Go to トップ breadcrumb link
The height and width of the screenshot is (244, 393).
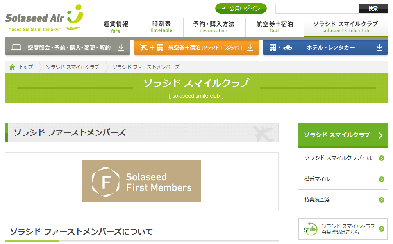pyautogui.click(x=26, y=67)
